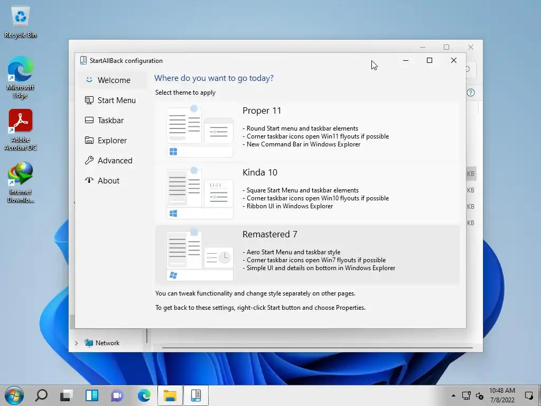Open taskbar Search magnifier
This screenshot has height=406, width=541.
pyautogui.click(x=41, y=395)
